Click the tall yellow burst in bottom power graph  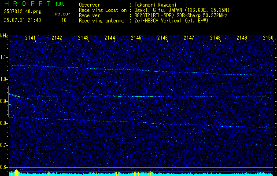(16, 172)
